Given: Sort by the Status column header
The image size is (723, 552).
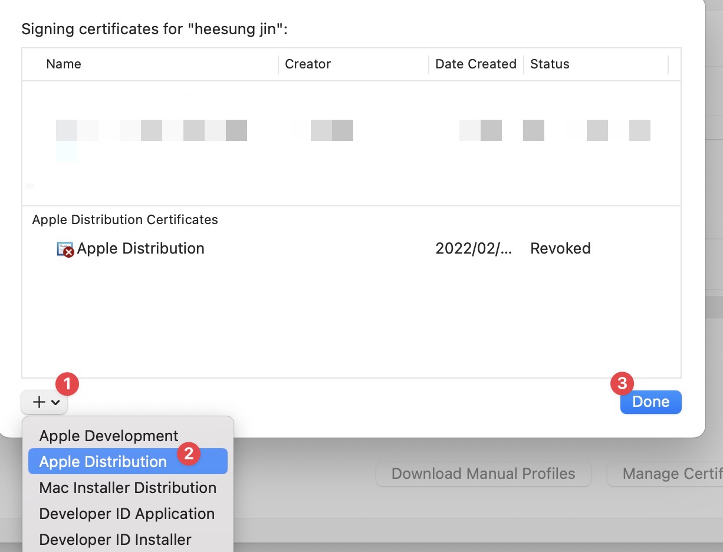Looking at the screenshot, I should 550,64.
